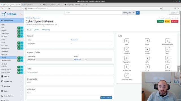Viewport: 181px width, 101px height.
Task: Click the CYB01 customer ID value
Action: pos(76,56)
